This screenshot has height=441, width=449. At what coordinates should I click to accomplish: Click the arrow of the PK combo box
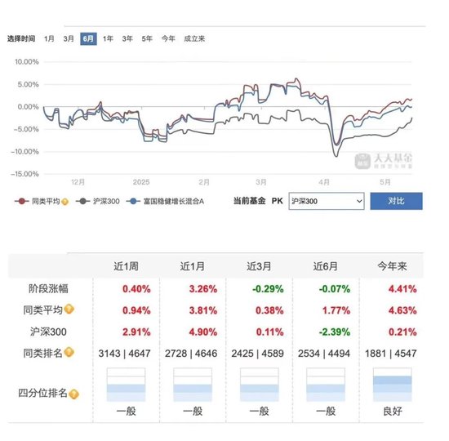click(x=359, y=201)
